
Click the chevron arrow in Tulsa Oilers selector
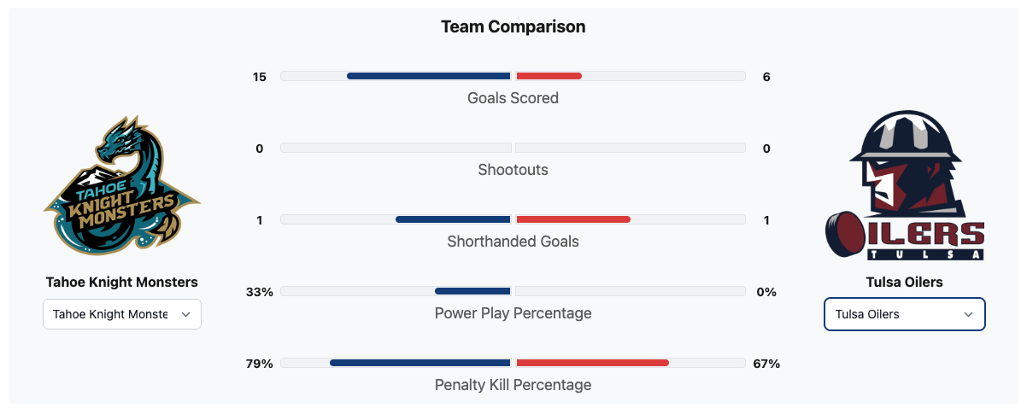click(x=968, y=314)
